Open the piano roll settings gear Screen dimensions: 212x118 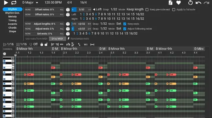pos(4,54)
